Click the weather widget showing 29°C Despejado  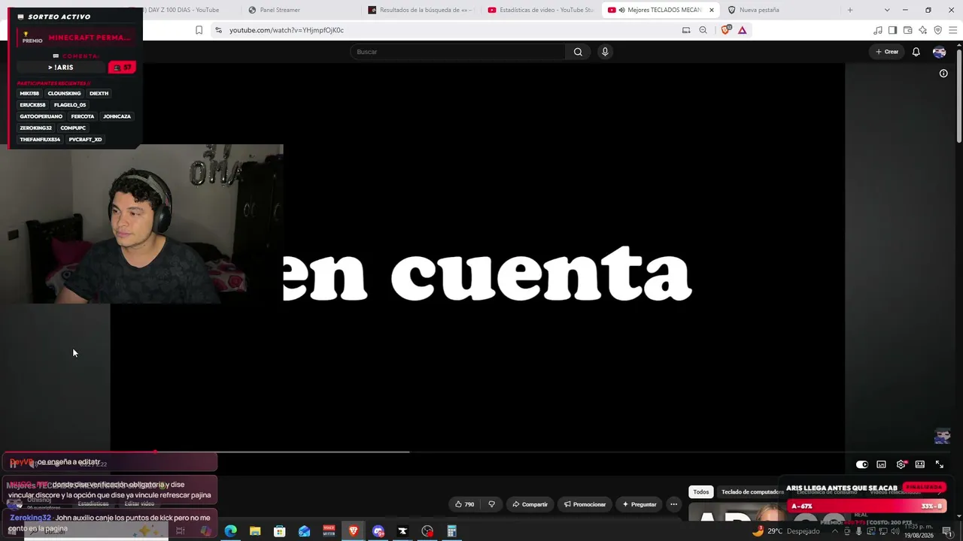(785, 531)
